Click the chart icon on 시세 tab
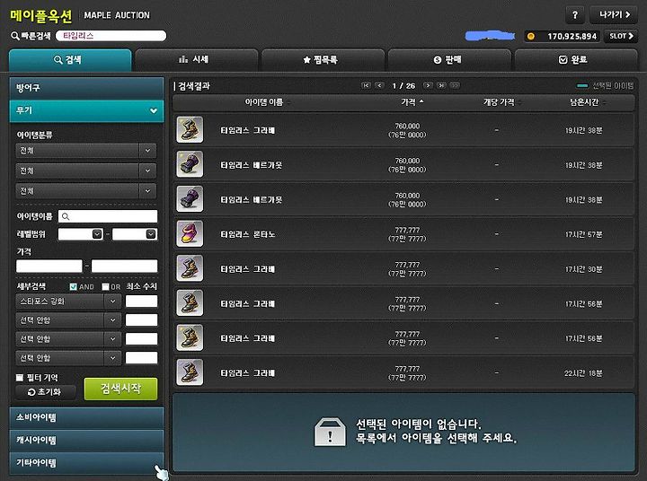Viewport: 647px width, 481px height. pyautogui.click(x=183, y=60)
